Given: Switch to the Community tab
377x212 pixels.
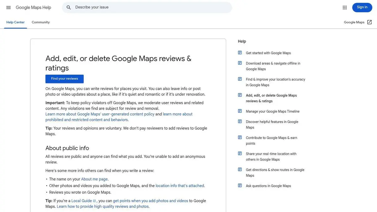Looking at the screenshot, I should (41, 22).
